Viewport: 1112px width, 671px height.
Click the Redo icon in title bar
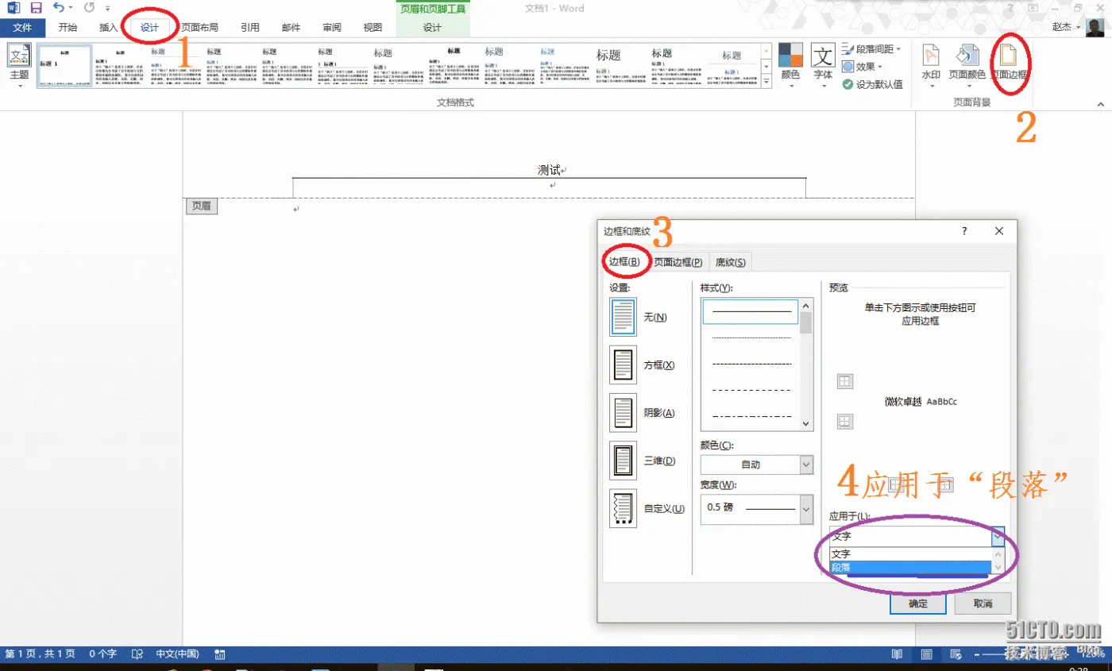[x=89, y=8]
